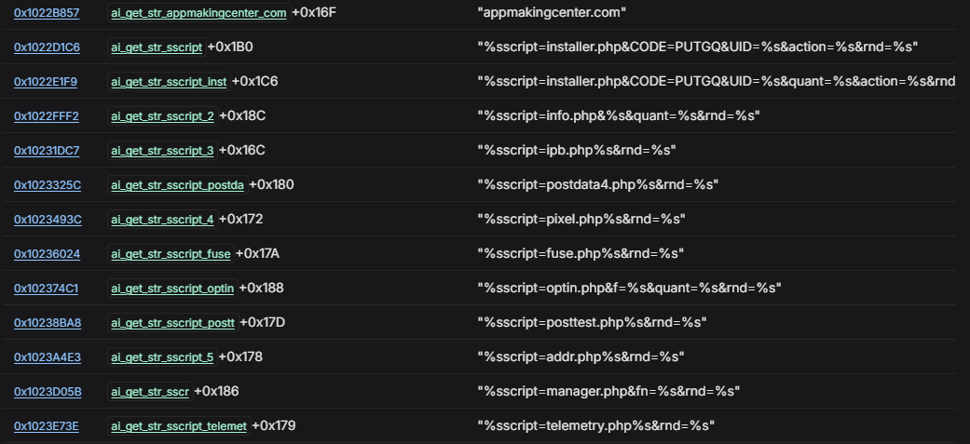The height and width of the screenshot is (444, 970).
Task: Select the manager.php string value
Action: pyautogui.click(x=608, y=392)
